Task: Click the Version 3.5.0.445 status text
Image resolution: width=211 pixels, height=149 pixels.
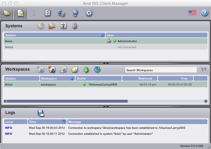Action: pyautogui.click(x=192, y=146)
